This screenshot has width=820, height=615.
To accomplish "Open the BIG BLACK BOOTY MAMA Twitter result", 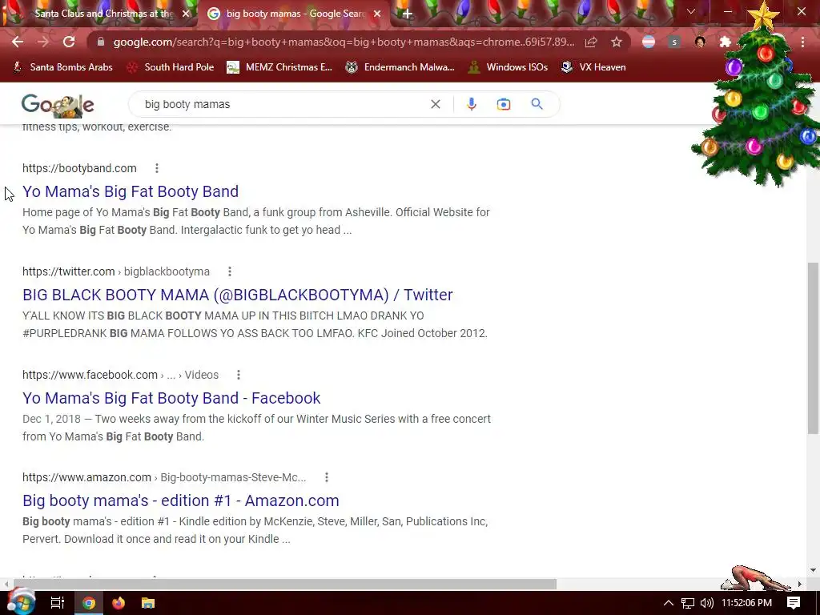I will pos(237,295).
